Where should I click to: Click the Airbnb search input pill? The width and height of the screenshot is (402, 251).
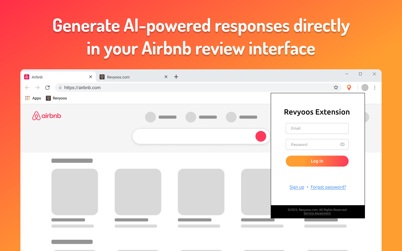(201, 136)
